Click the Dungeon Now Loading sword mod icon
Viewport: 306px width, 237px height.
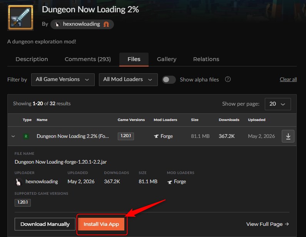pyautogui.click(x=20, y=18)
